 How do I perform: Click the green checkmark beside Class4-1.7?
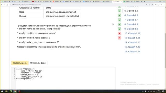point(119,20)
